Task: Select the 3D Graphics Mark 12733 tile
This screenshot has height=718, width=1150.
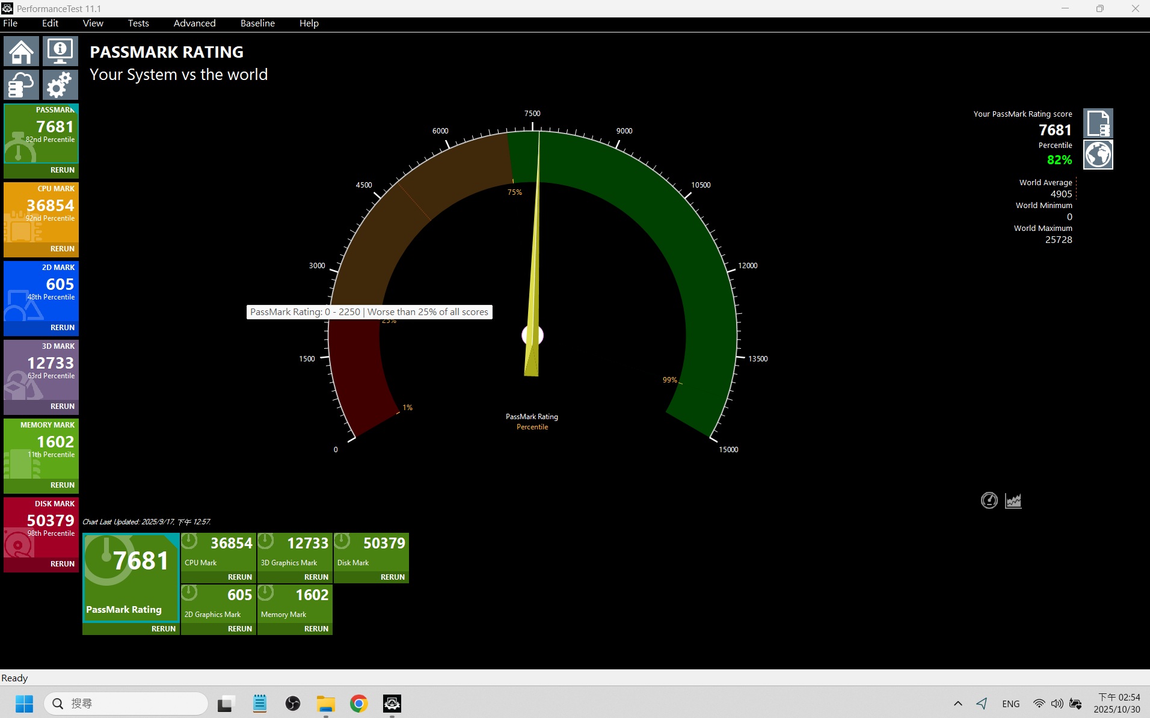Action: point(295,551)
